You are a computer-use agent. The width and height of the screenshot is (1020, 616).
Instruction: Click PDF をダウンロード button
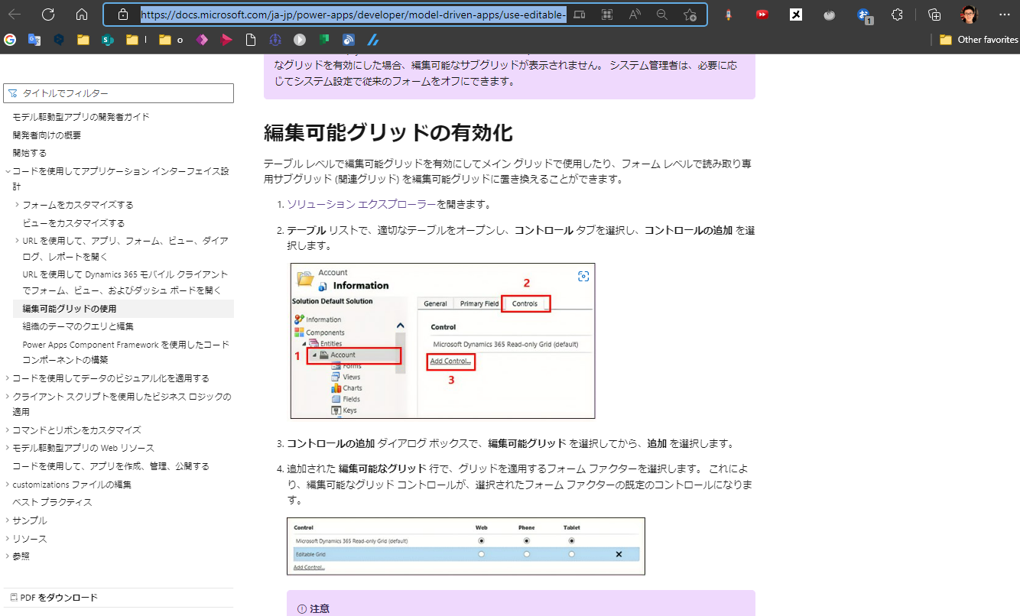coord(54,598)
